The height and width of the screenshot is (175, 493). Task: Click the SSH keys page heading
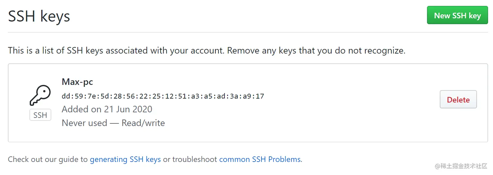click(x=39, y=16)
